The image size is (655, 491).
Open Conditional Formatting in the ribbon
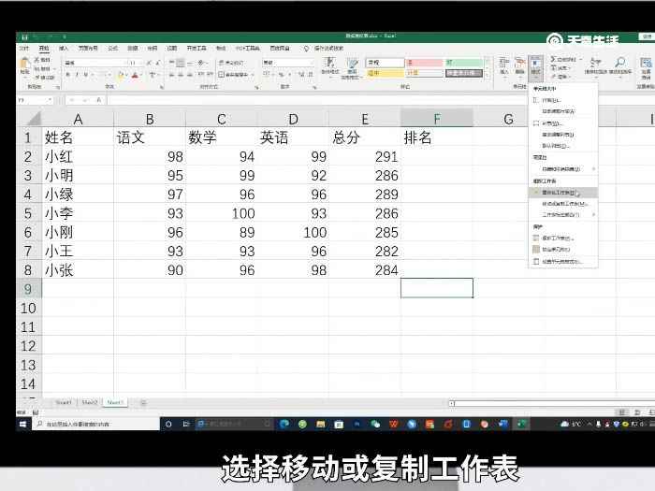(x=329, y=66)
